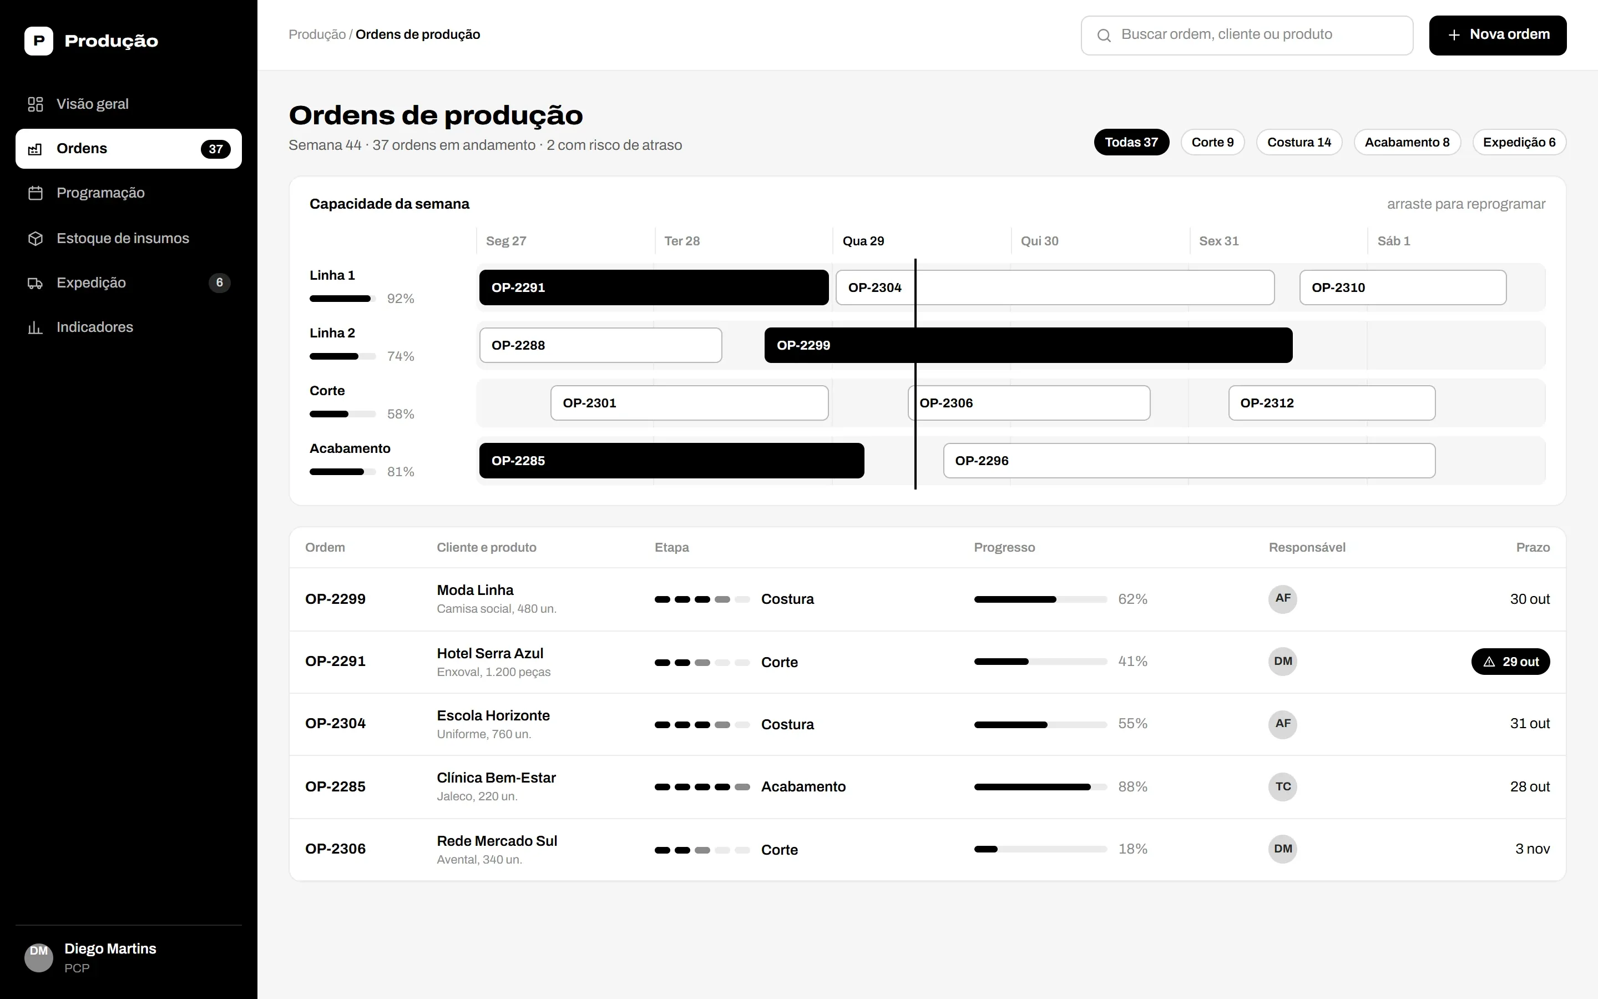This screenshot has width=1598, height=999.
Task: Select OP-2291 bar in Linha 1
Action: point(654,287)
